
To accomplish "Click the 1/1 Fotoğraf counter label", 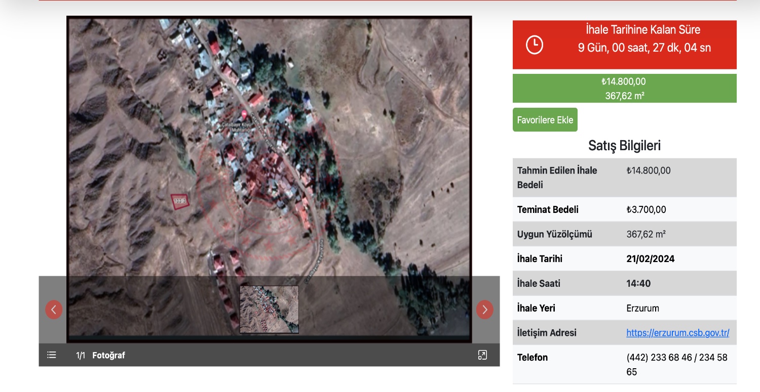I will tap(100, 356).
